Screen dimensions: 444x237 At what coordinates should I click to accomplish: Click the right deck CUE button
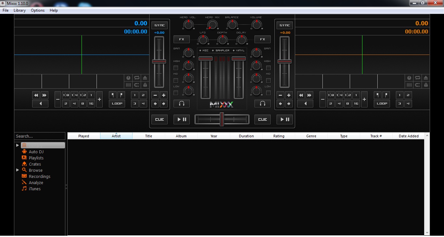pyautogui.click(x=263, y=119)
